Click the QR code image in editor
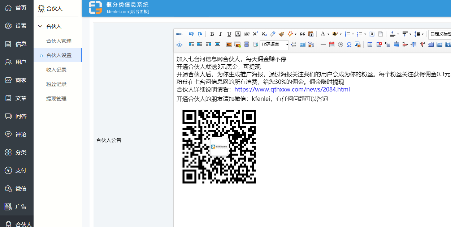The width and height of the screenshot is (451, 227). click(219, 147)
